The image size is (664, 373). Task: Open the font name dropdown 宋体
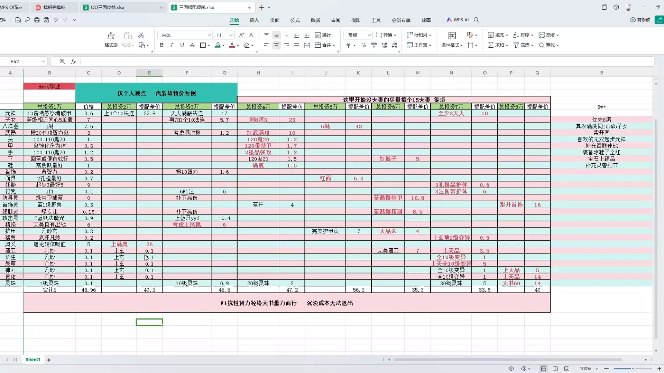coord(209,35)
